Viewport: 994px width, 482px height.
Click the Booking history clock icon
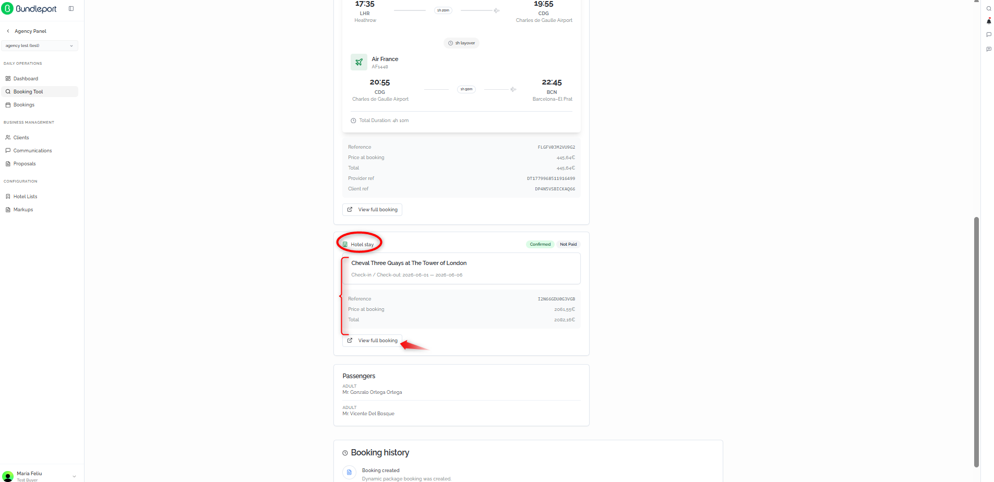(345, 453)
